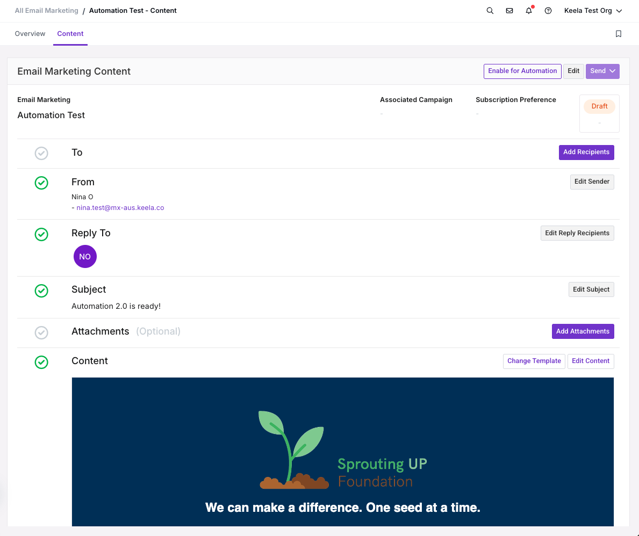Click Add Attachments button
This screenshot has height=536, width=639.
tap(583, 331)
